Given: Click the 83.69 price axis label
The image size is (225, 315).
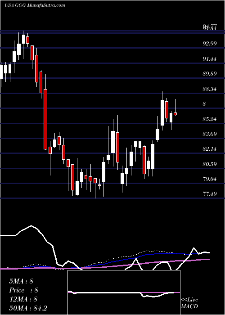Looking at the screenshot, I should click(x=210, y=134).
